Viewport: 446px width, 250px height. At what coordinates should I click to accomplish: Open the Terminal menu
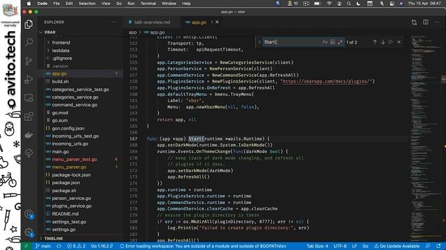[x=148, y=3]
